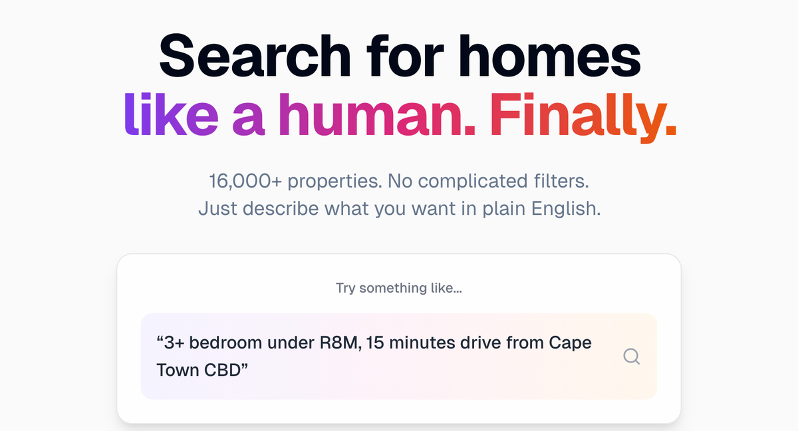
Task: Click "plain English." in the subtitle
Action: pos(536,209)
